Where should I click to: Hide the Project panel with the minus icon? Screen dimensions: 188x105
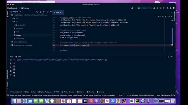51,12
